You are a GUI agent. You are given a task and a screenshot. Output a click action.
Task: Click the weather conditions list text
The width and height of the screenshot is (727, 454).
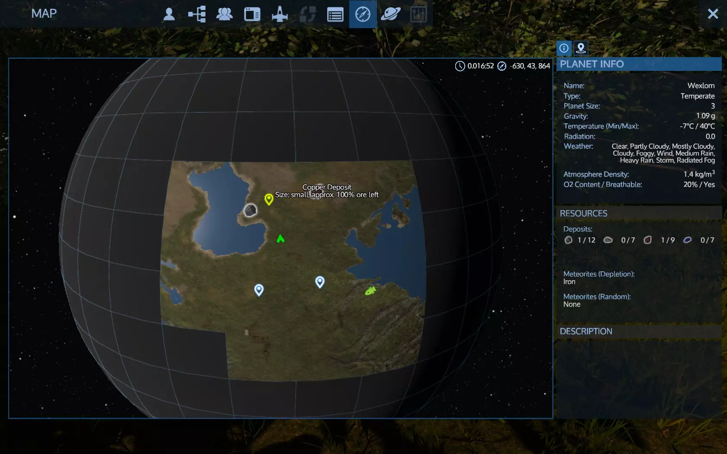(663, 153)
